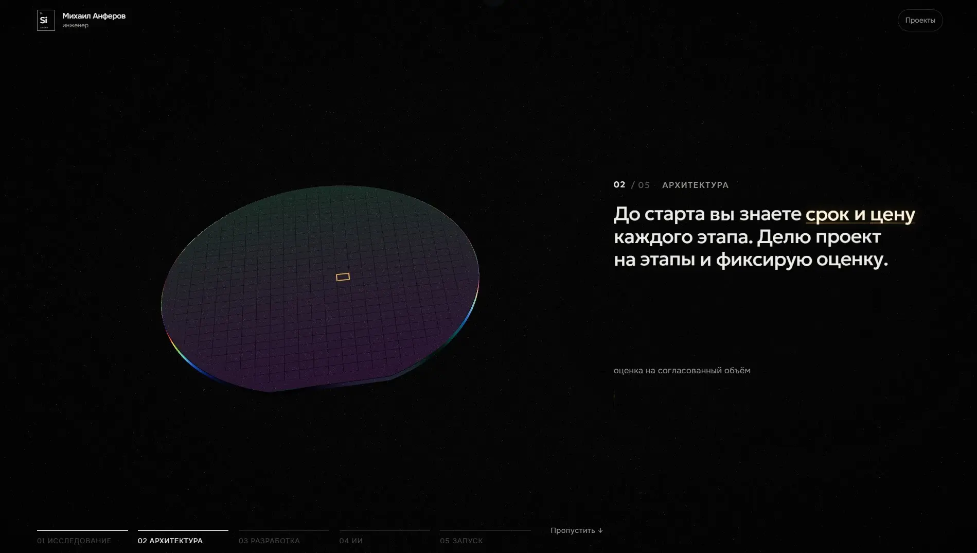
Task: Jump to 01 Исследование step
Action: coord(82,538)
